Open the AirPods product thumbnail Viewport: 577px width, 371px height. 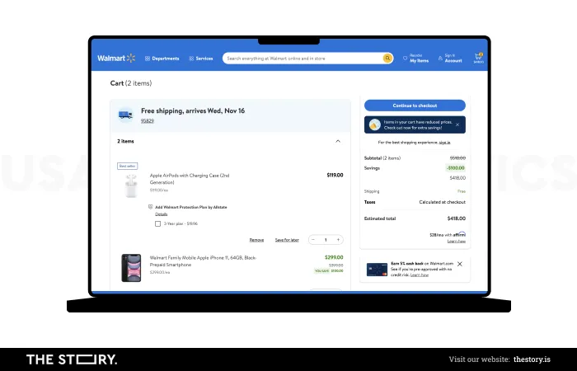coord(131,185)
